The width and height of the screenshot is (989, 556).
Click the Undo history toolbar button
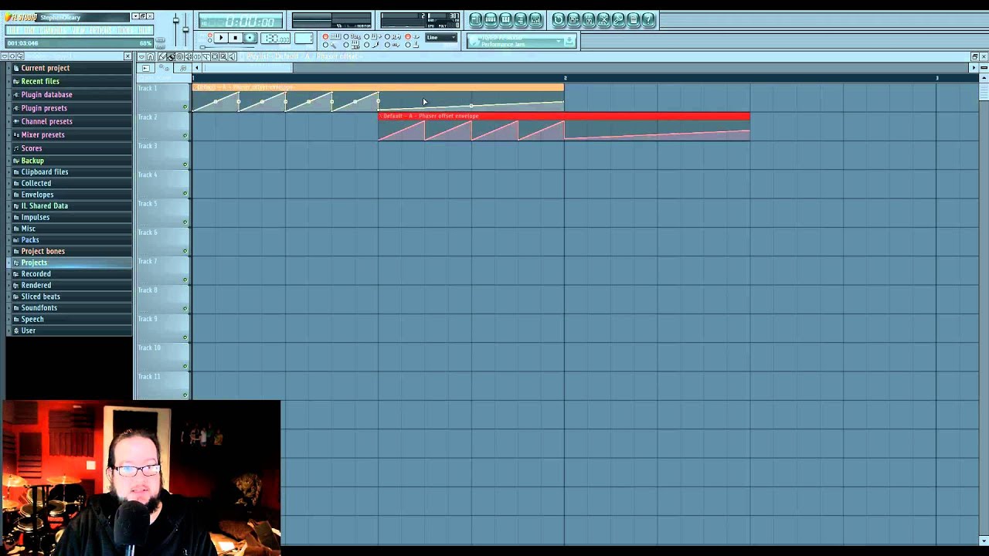click(x=558, y=19)
